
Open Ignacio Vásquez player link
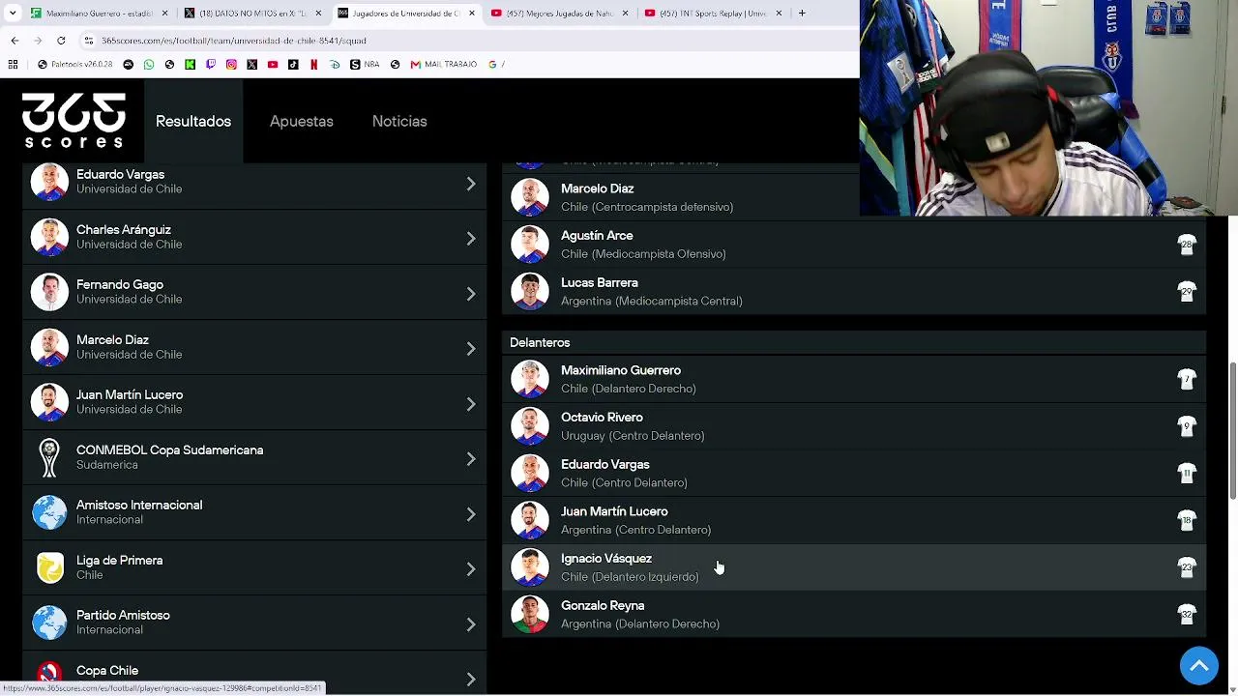(606, 559)
